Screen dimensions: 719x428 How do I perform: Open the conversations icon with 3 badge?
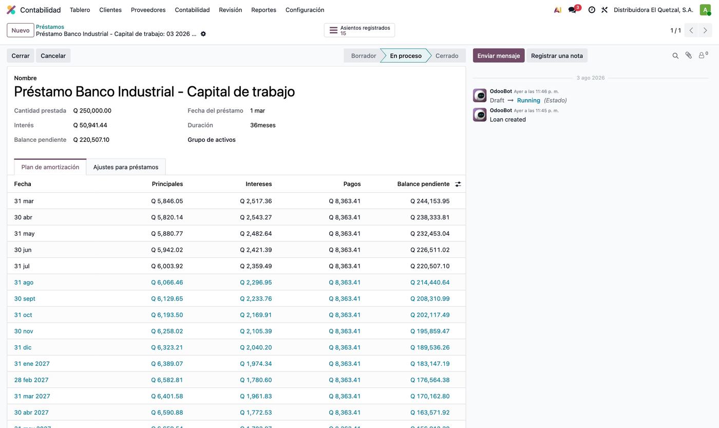click(x=573, y=10)
